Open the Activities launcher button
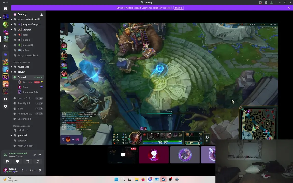Image resolution: width=293 pixels, height=183 pixels. click(x=28, y=161)
